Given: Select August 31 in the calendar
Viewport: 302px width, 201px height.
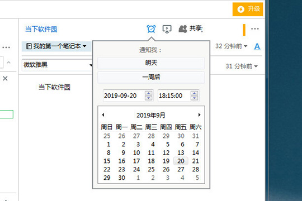Looking at the screenshot, I should click(x=196, y=136).
